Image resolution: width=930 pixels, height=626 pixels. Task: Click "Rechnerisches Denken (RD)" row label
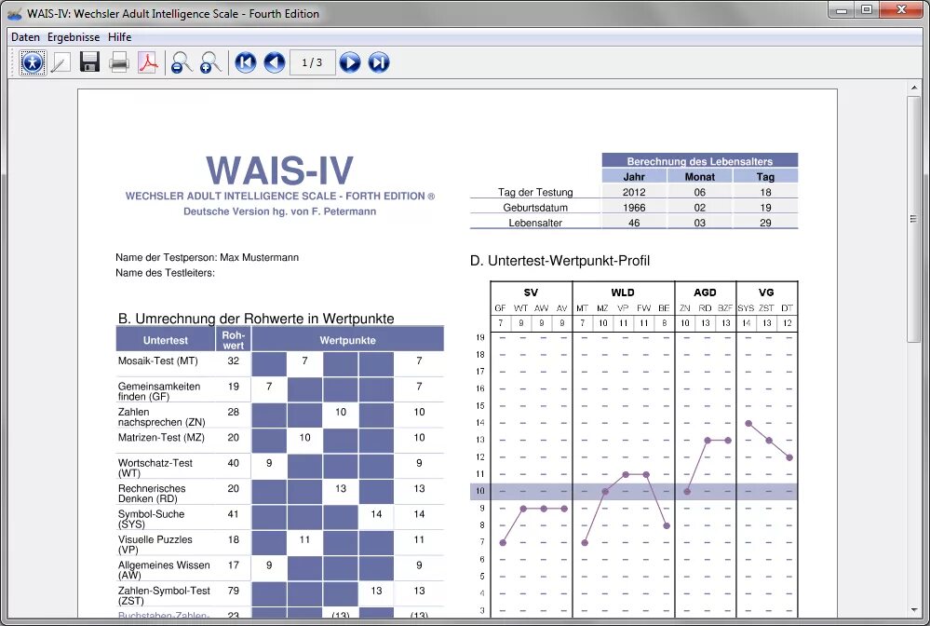pos(151,493)
